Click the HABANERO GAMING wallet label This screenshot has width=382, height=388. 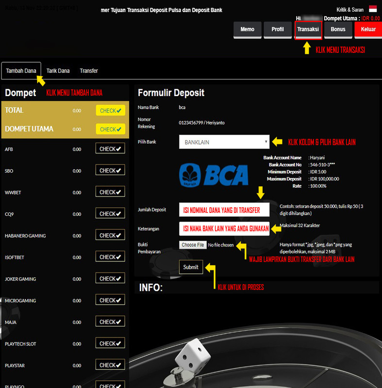25,236
